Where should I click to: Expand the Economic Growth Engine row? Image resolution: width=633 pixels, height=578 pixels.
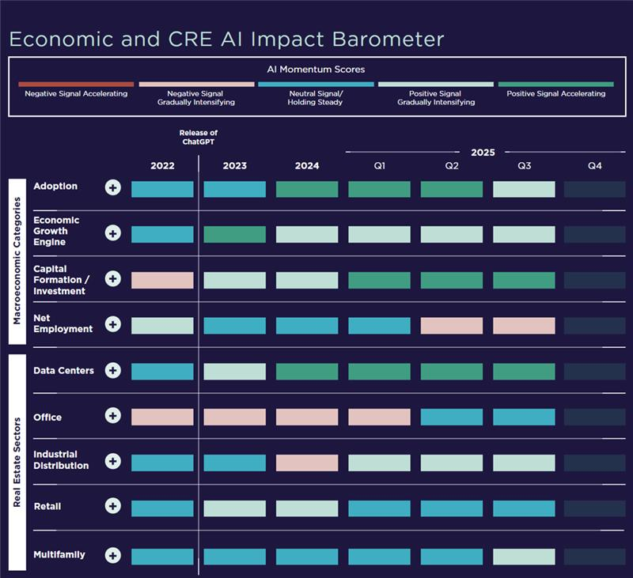tap(113, 233)
